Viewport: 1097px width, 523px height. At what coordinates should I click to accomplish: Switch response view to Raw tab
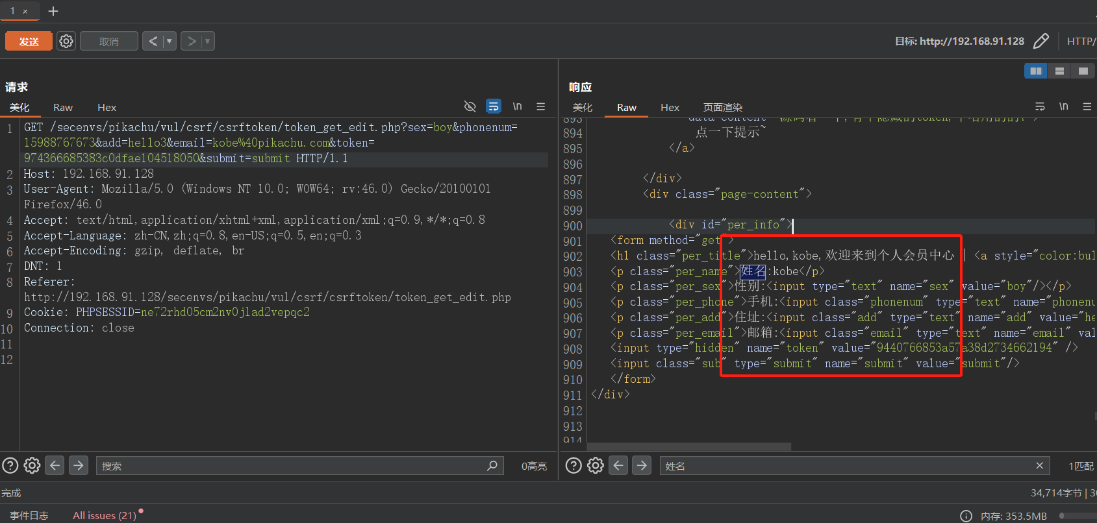click(627, 108)
